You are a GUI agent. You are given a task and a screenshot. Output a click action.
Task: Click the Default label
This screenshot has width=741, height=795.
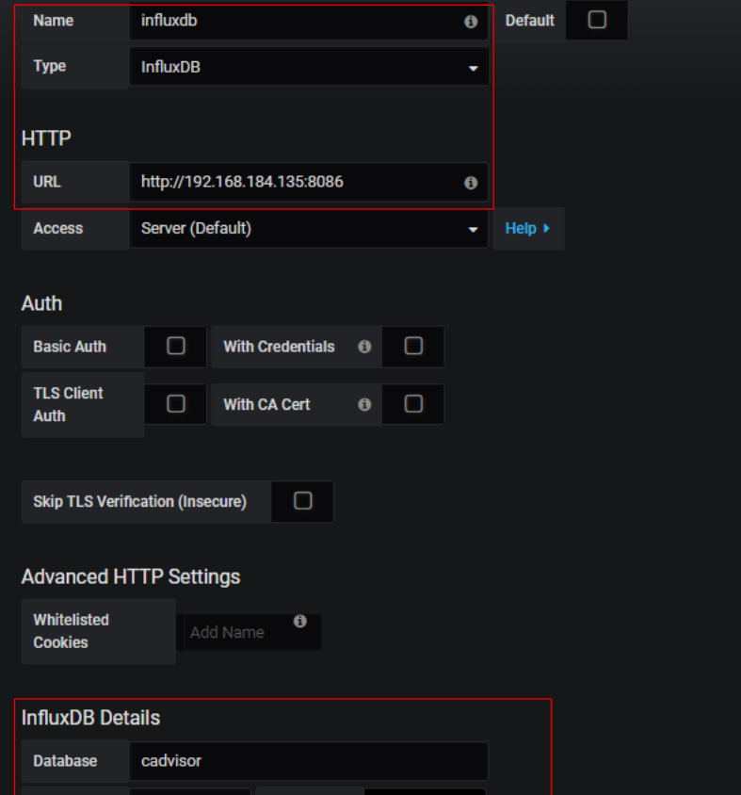coord(530,21)
